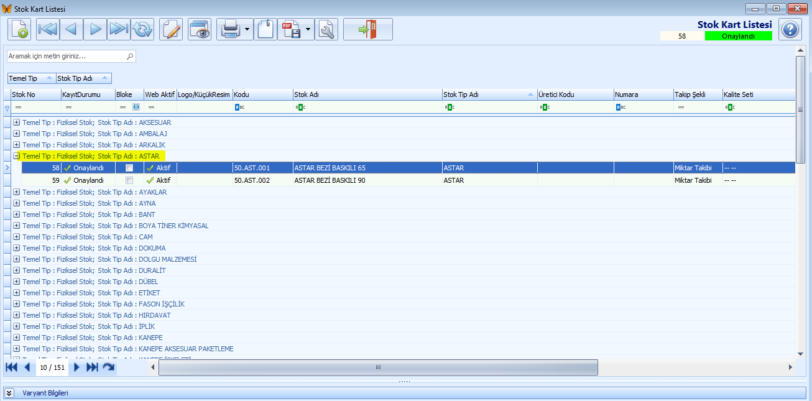Expand the Varyant Bilgileri panel
The image size is (812, 401).
pos(10,393)
